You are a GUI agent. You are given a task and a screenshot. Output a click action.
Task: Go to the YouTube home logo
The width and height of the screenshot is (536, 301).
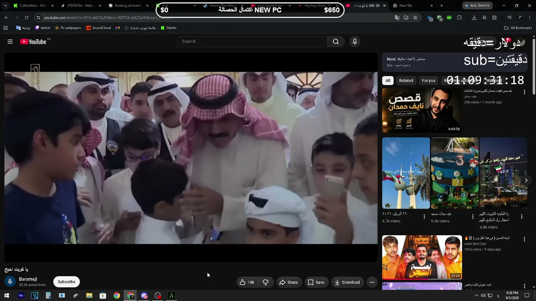click(x=33, y=41)
